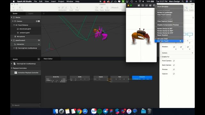Open the Project menu
This screenshot has height=115, width=205.
(x=61, y=1)
